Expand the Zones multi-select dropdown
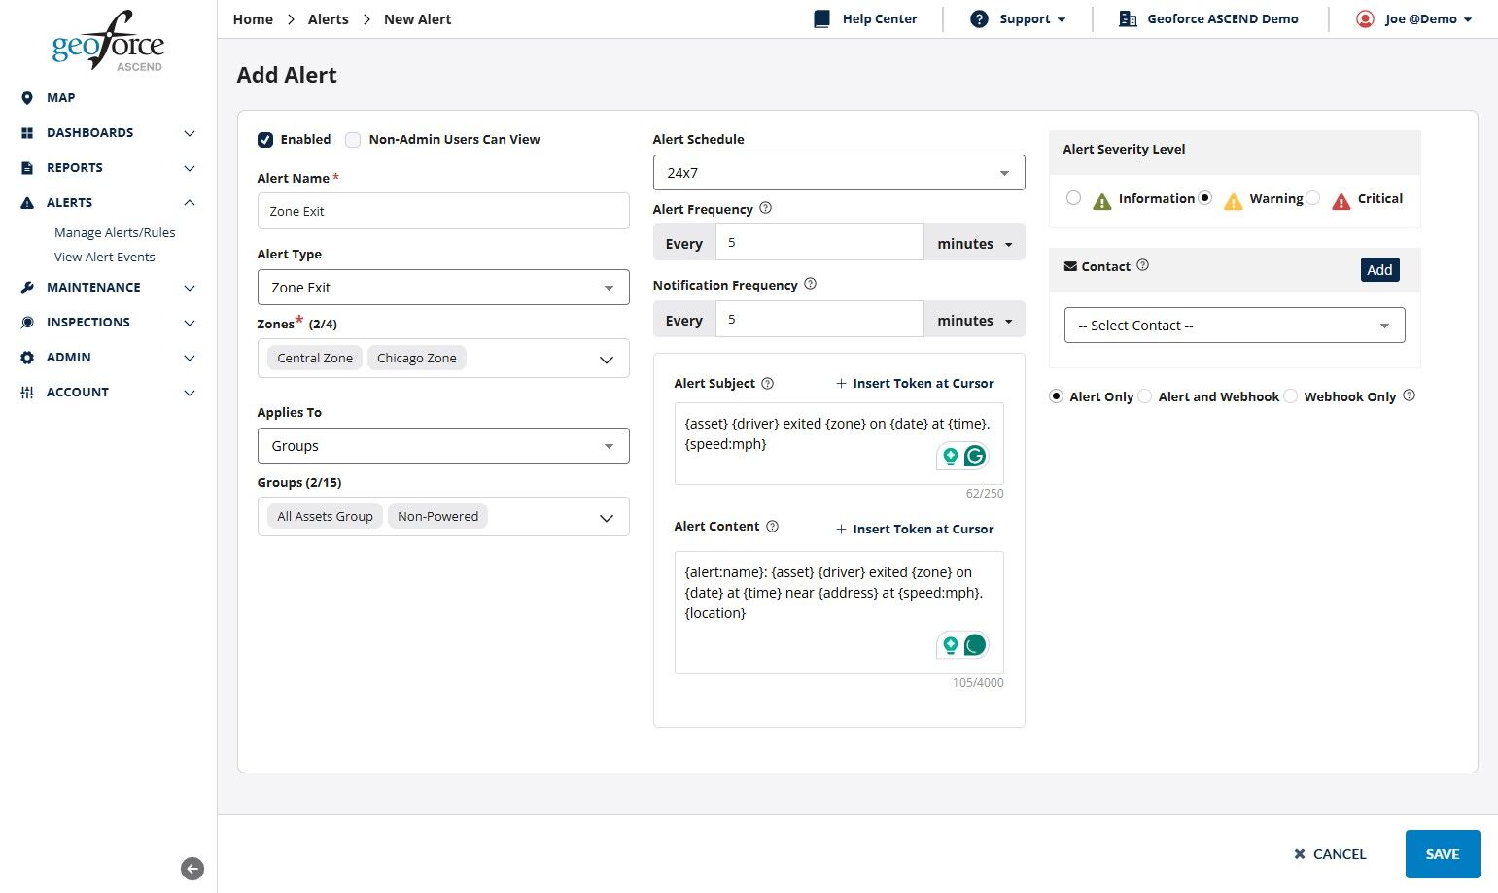This screenshot has height=893, width=1498. [443, 359]
